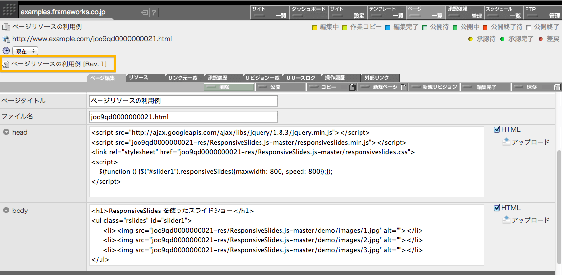Click the page icon beside the top page title

click(6, 27)
